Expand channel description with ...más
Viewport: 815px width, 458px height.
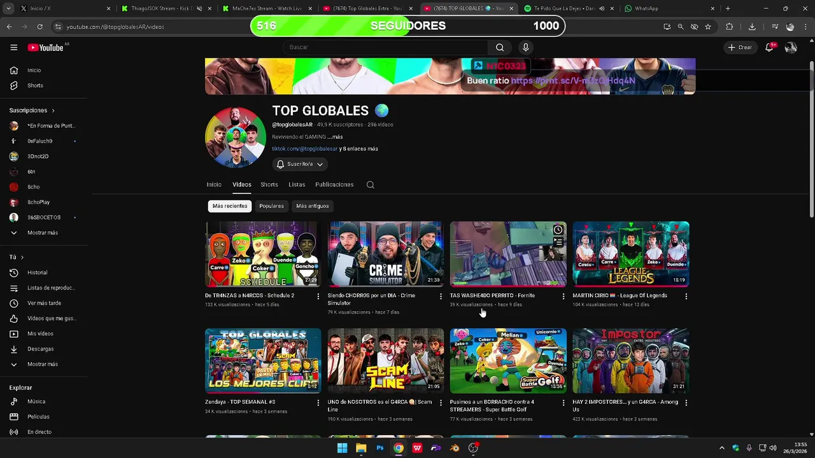(336, 137)
